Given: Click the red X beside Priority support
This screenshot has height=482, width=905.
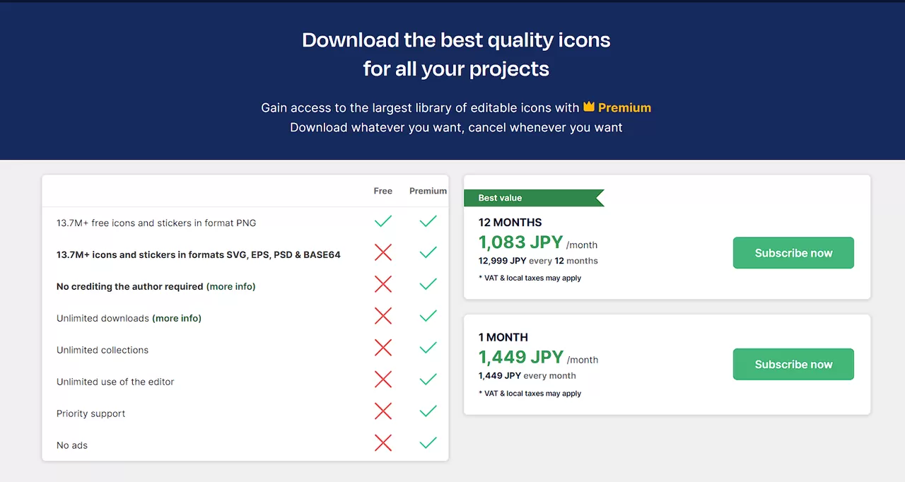Looking at the screenshot, I should point(383,411).
